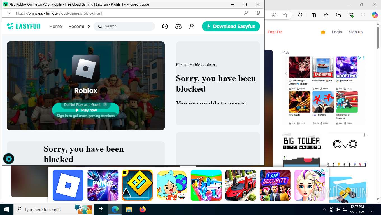The width and height of the screenshot is (381, 215).
Task: Switch to Microsoft Edge on taskbar
Action: tap(115, 209)
